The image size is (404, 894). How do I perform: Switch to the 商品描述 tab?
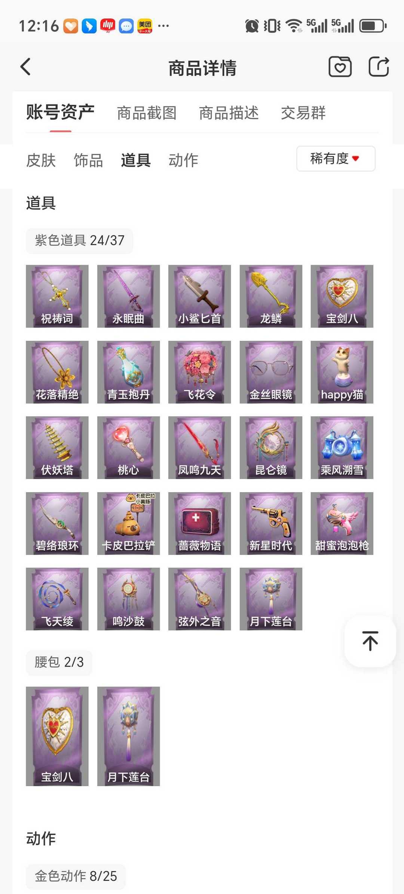[x=229, y=113]
